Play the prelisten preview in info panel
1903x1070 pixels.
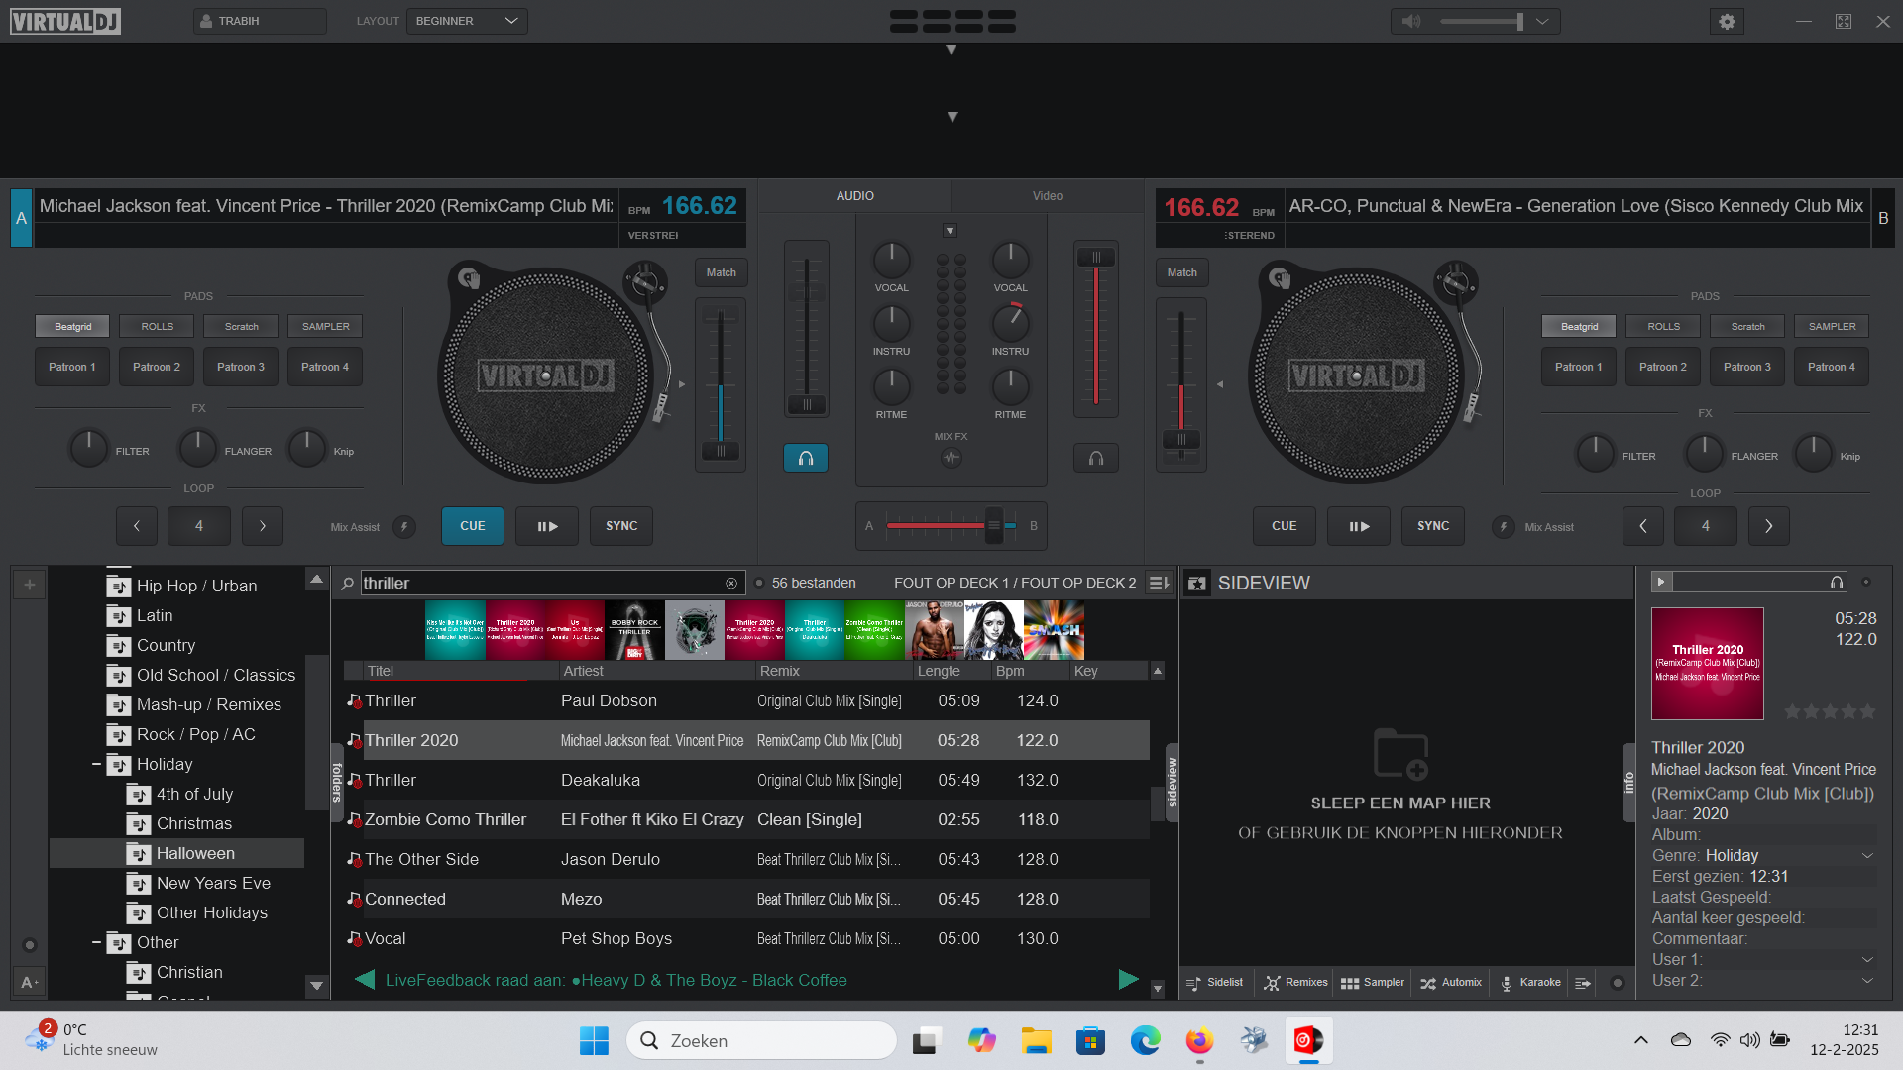tap(1662, 582)
